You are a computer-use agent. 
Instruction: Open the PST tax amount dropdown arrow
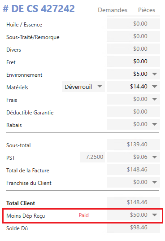pyautogui.click(x=154, y=157)
